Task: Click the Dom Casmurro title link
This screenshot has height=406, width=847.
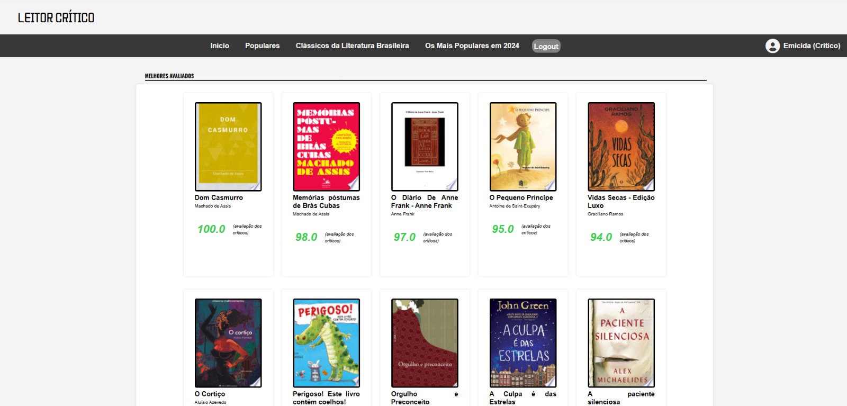Action: (219, 198)
